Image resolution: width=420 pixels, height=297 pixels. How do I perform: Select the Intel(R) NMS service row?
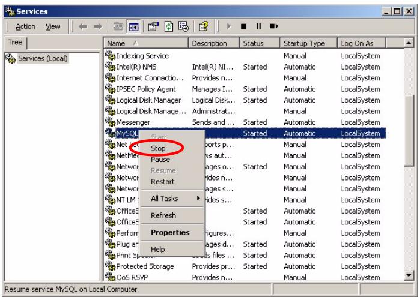245,67
